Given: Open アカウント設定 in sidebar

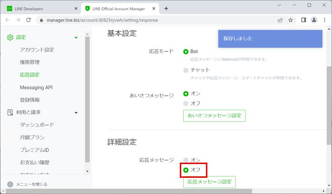Looking at the screenshot, I should coord(37,50).
